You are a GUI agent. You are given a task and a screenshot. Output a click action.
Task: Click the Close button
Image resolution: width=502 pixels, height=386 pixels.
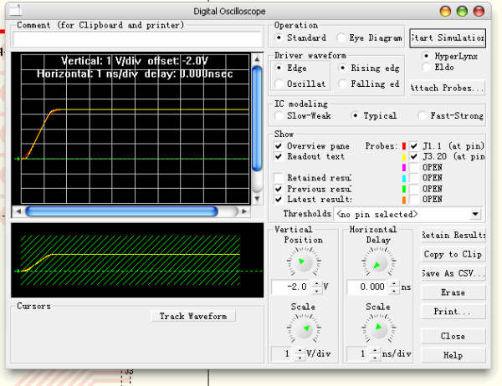click(x=453, y=336)
